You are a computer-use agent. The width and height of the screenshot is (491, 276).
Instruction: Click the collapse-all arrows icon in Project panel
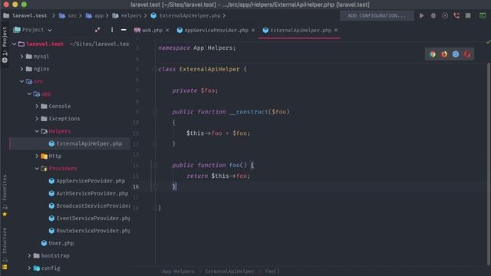97,30
